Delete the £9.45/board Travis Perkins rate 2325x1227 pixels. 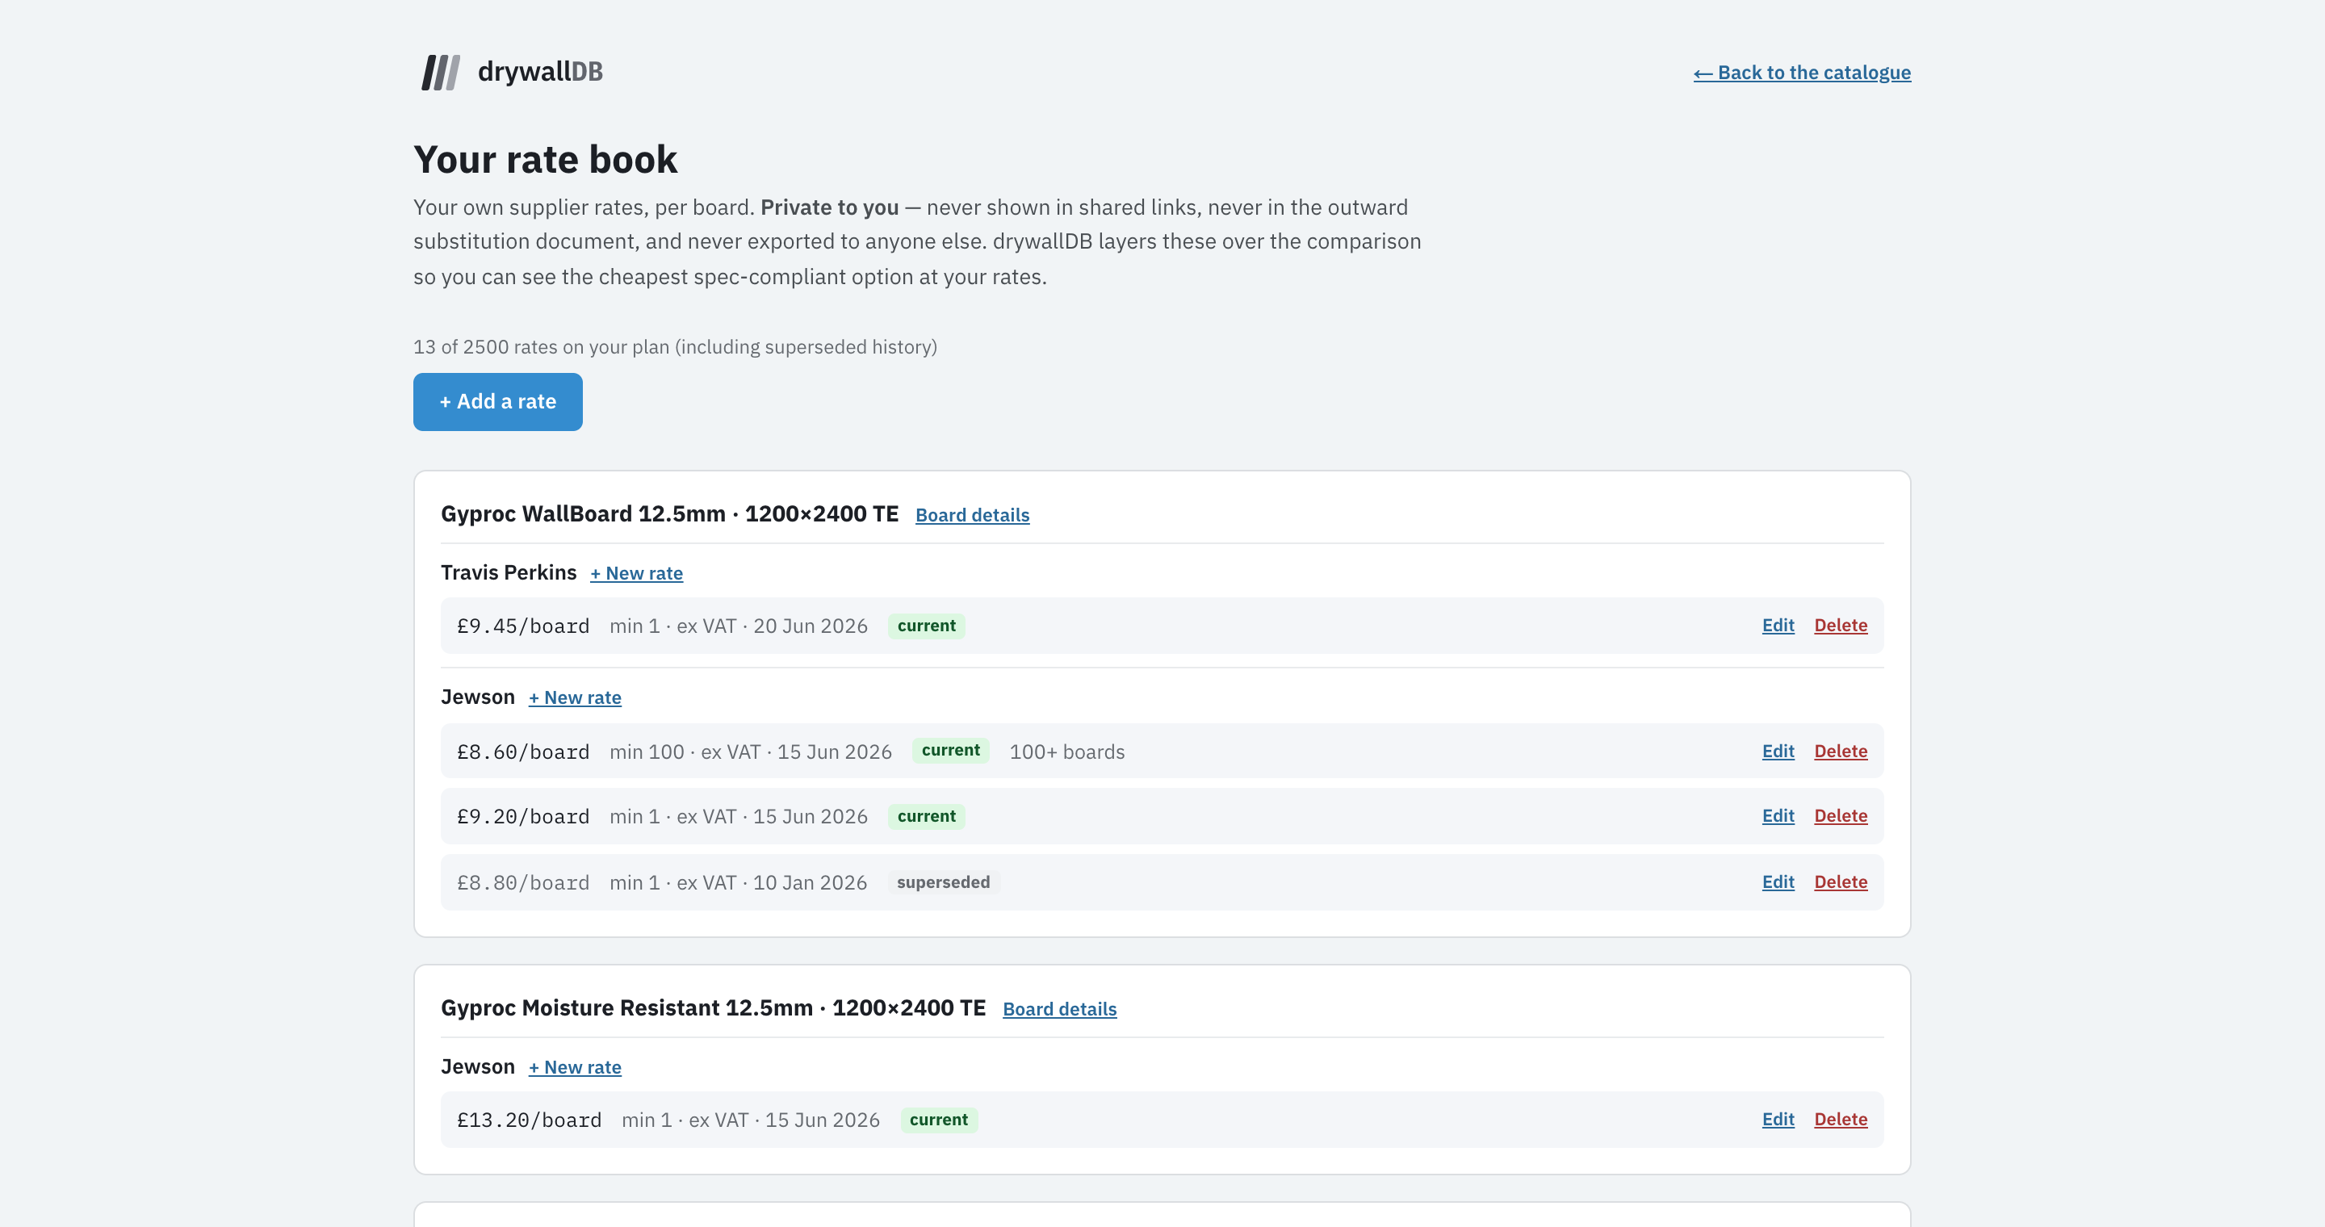coord(1841,626)
